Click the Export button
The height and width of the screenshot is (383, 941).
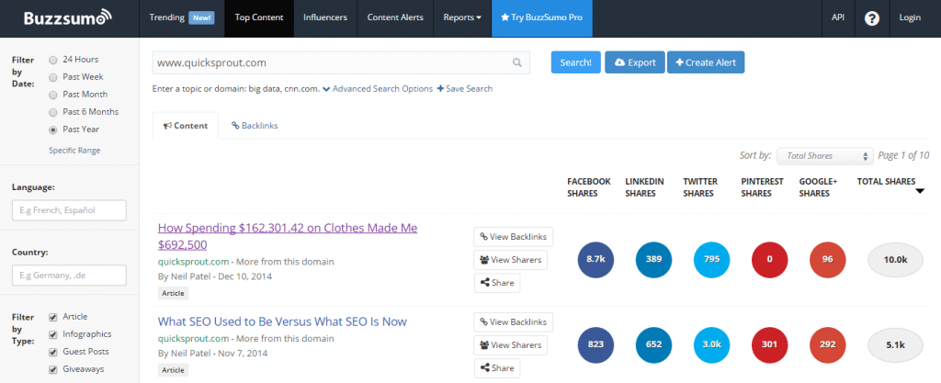coord(635,62)
